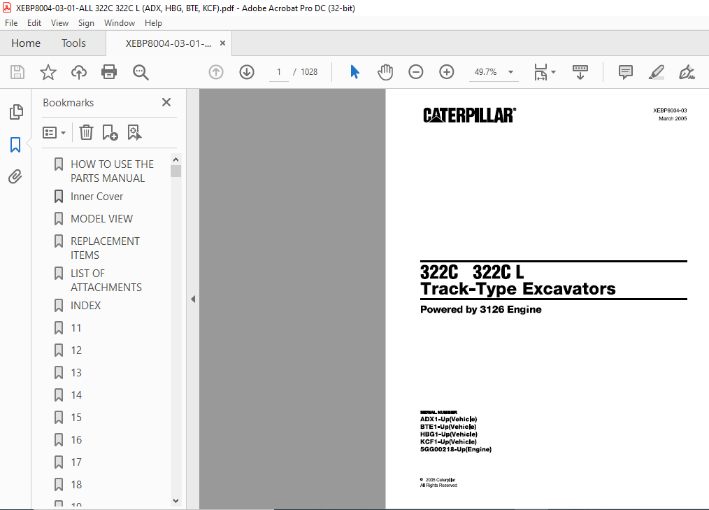
Task: Open the View menu
Action: tap(59, 23)
